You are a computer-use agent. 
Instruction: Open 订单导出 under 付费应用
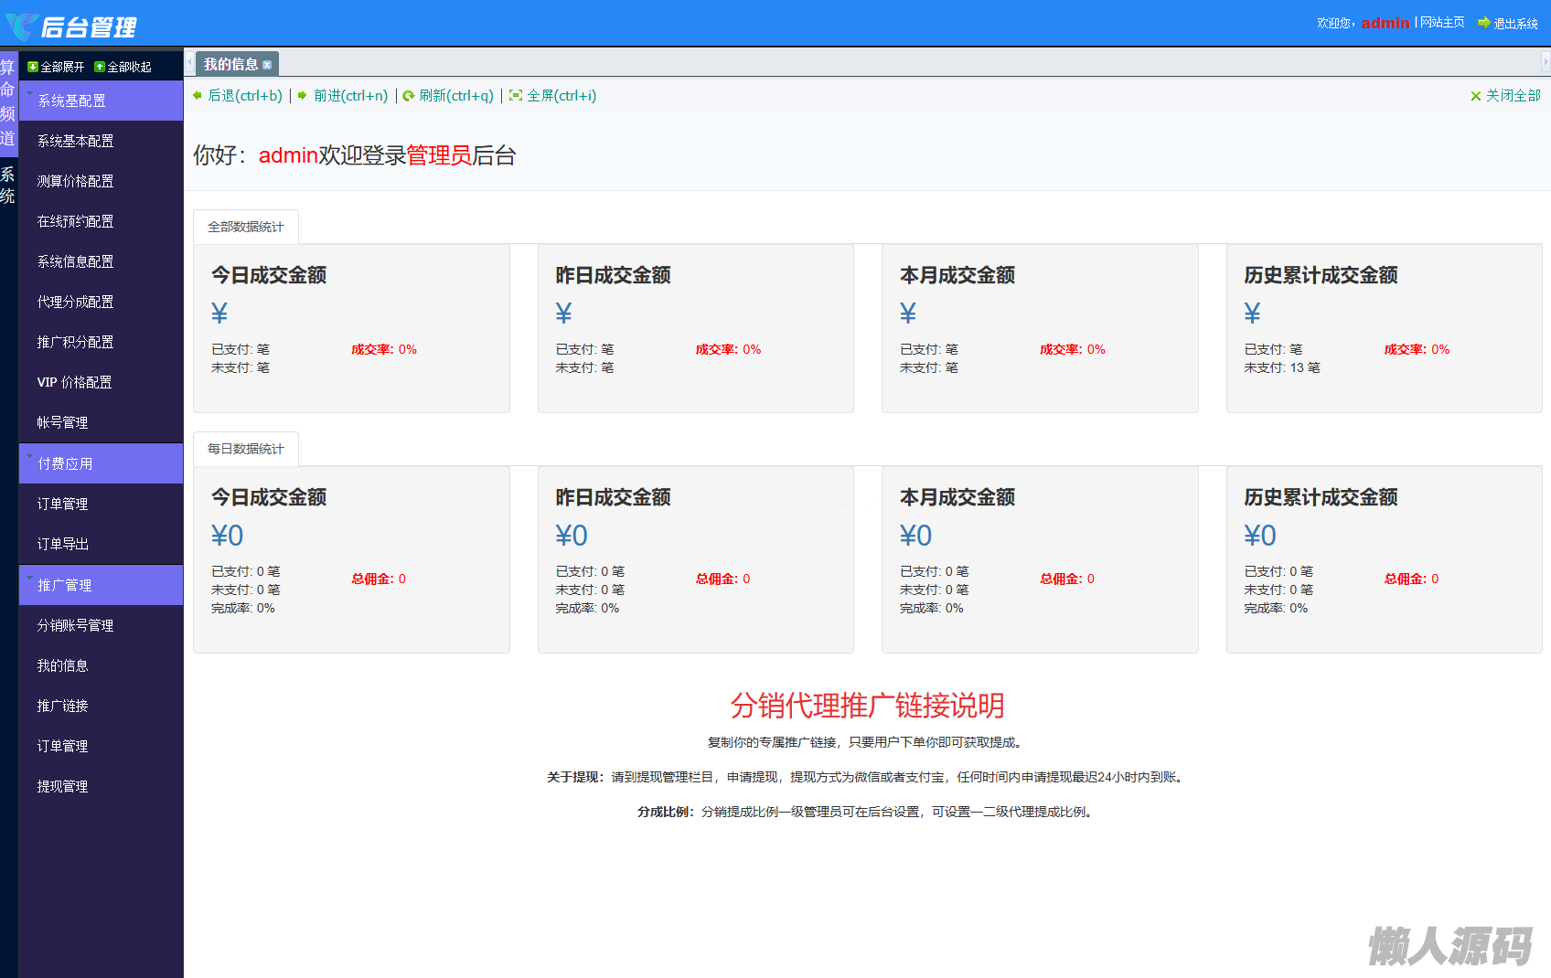[x=62, y=544]
